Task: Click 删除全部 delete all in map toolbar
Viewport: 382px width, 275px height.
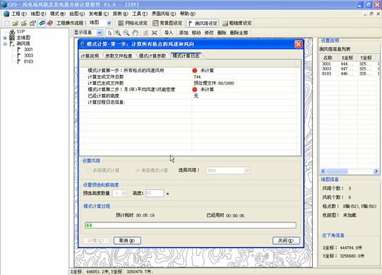Action: [x=239, y=32]
